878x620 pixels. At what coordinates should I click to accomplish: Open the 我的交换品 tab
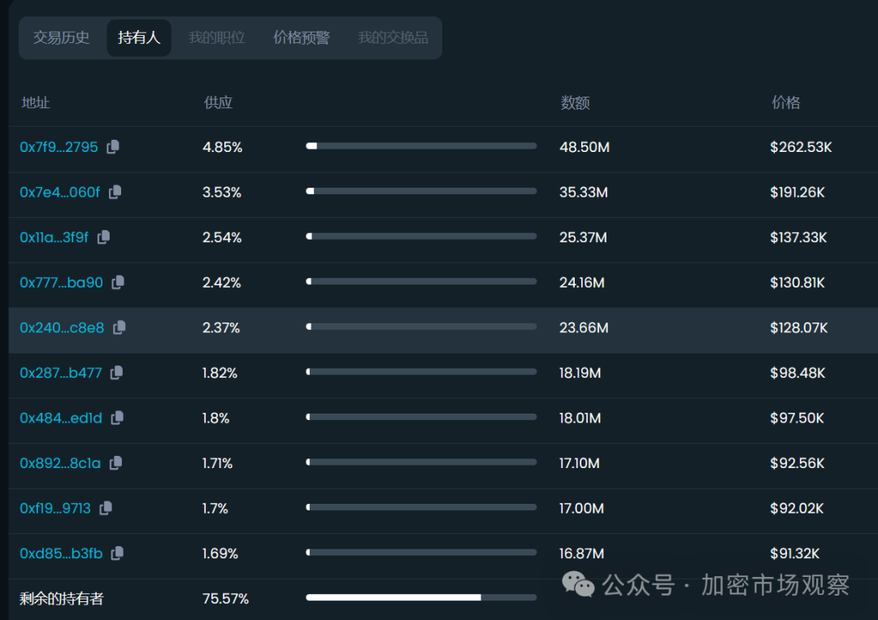pyautogui.click(x=393, y=37)
